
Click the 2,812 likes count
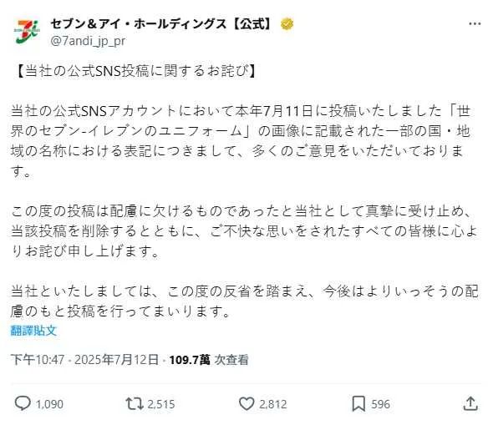point(273,404)
